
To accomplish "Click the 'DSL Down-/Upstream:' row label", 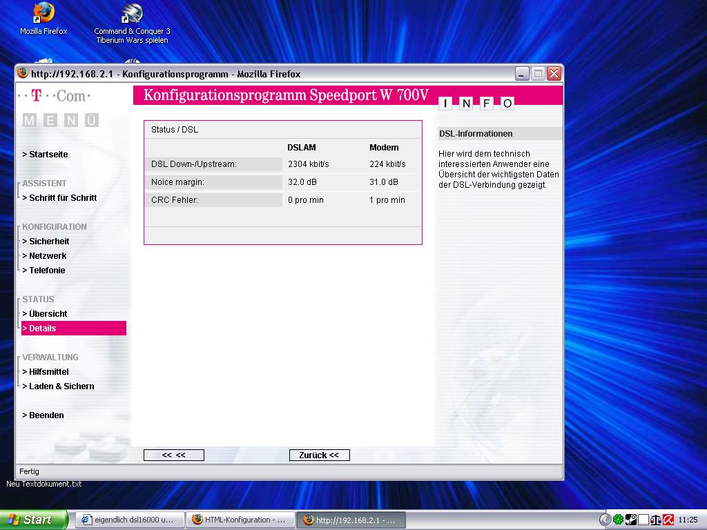I will 194,164.
